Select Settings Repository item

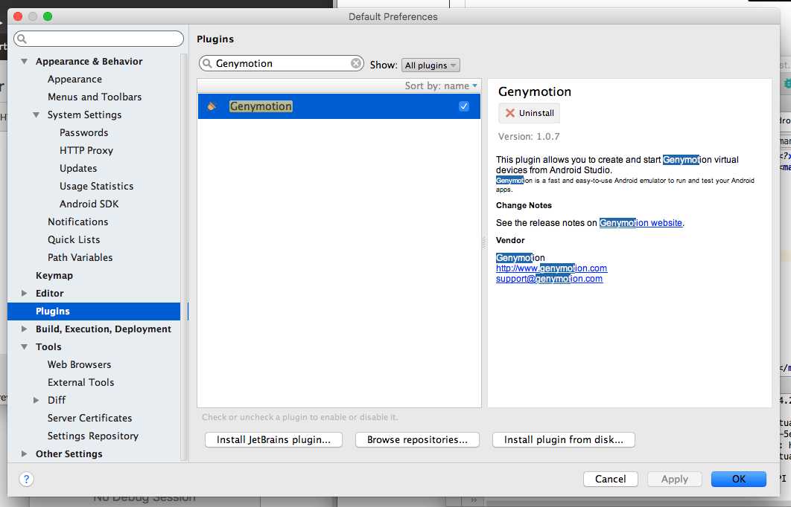click(93, 436)
